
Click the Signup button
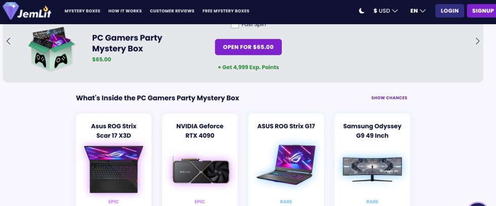[x=481, y=11]
